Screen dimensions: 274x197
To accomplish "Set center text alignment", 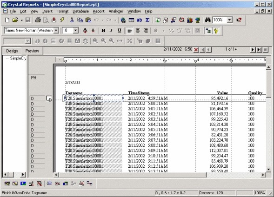I will [138, 31].
